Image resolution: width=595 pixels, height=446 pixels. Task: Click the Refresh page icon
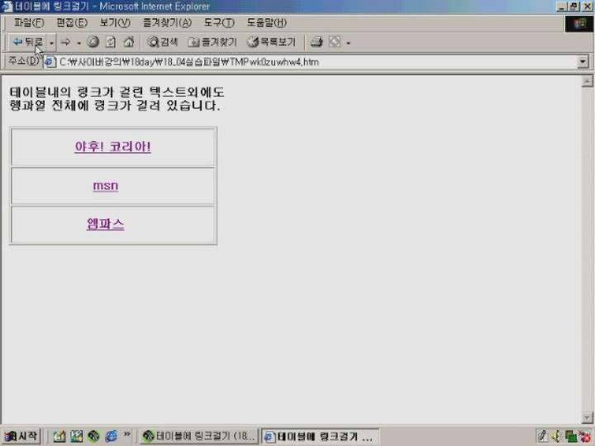[111, 42]
